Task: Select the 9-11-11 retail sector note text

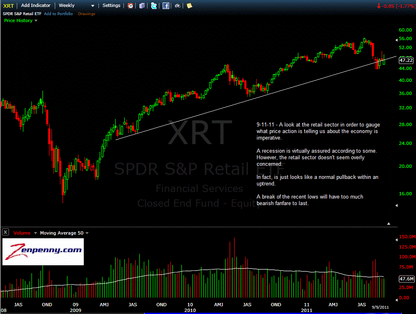Action: (318, 131)
